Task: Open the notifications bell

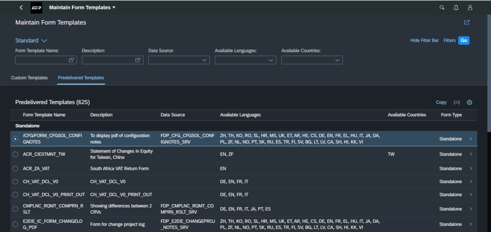Action: [x=456, y=8]
